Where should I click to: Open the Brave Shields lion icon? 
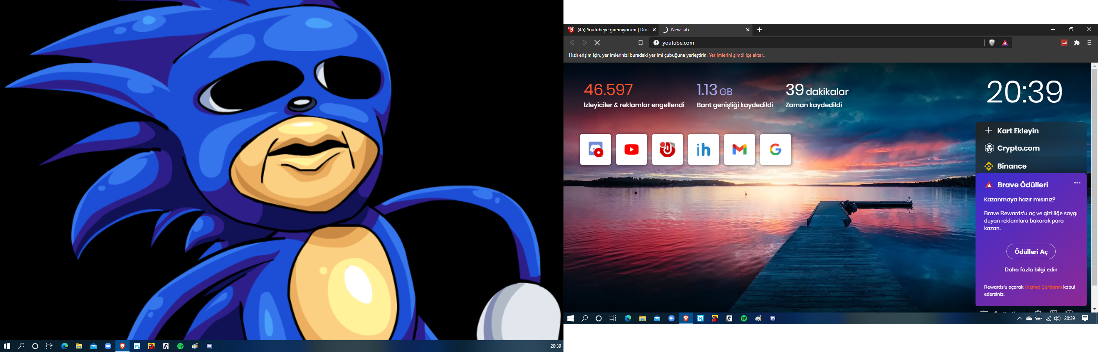pyautogui.click(x=992, y=43)
